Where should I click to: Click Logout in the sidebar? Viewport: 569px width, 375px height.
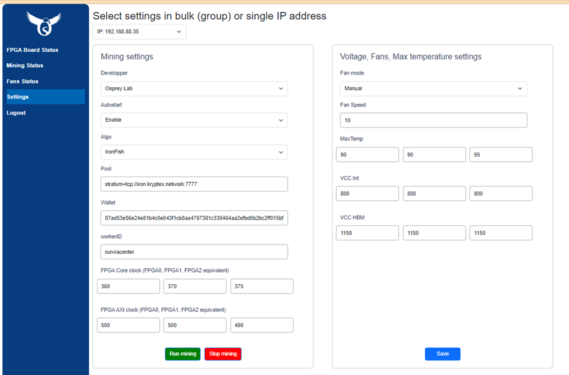coord(16,113)
